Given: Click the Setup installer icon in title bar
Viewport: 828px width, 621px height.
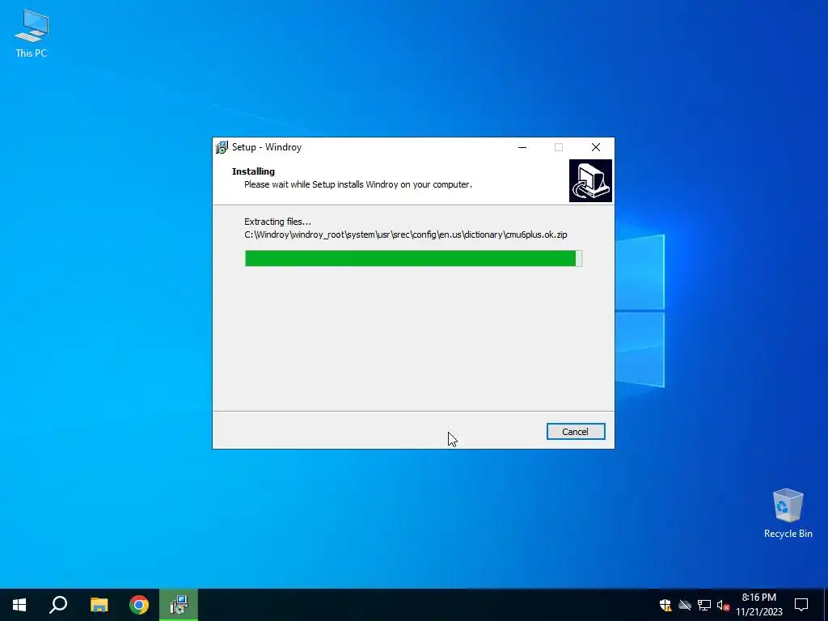Looking at the screenshot, I should point(222,147).
